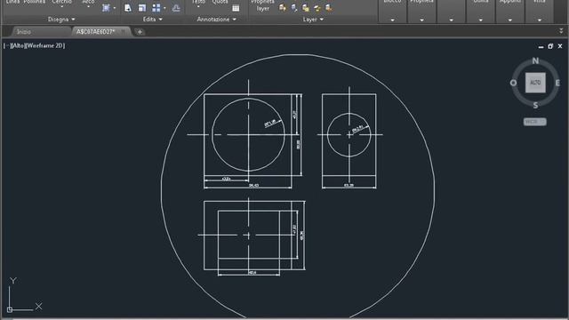Viewport: 569px width, 320px height.
Task: Open the collapsed Blocco panel
Action: point(392,11)
